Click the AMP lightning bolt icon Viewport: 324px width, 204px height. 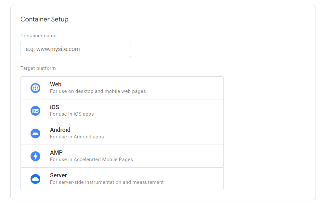[35, 156]
